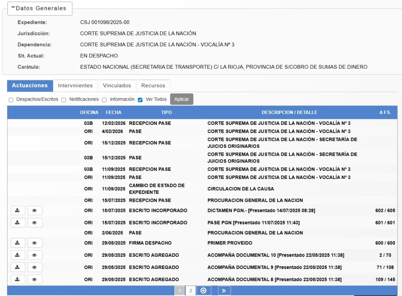
Task: Jump to last page double-arrow
Action: [224, 291]
